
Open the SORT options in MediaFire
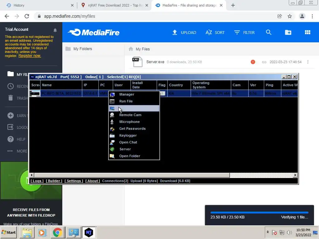pos(215,32)
